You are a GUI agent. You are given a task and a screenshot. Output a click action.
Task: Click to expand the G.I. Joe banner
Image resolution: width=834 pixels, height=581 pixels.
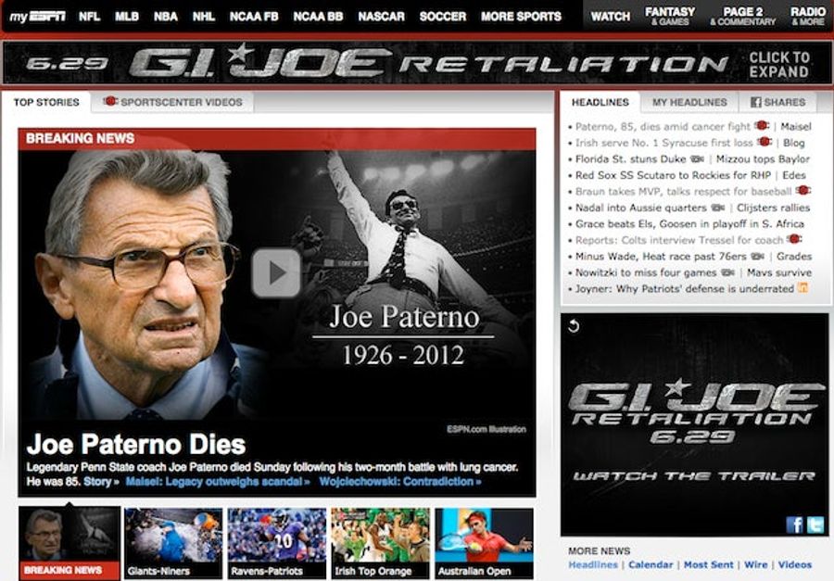point(779,64)
